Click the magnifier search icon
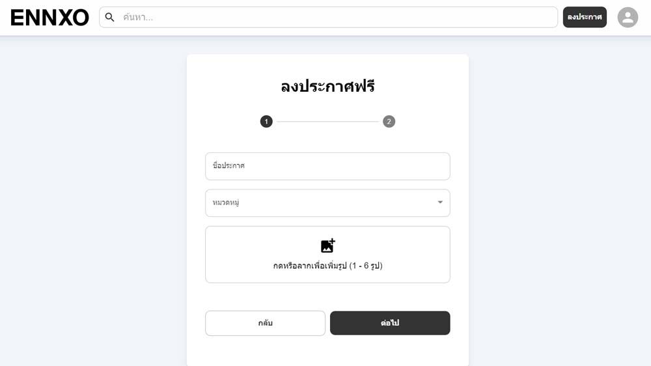The width and height of the screenshot is (651, 366). pos(109,17)
